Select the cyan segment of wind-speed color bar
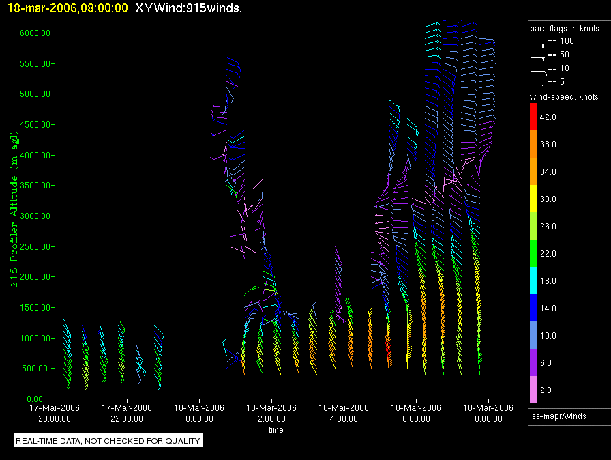 pyautogui.click(x=533, y=281)
